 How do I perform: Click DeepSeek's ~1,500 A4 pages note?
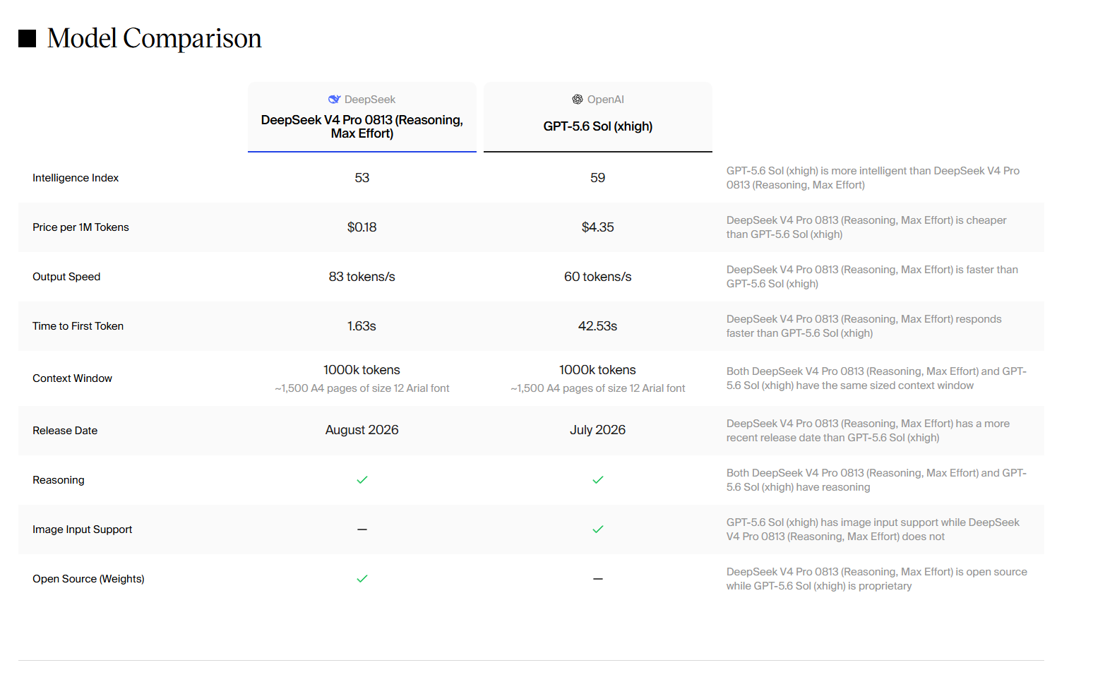[x=362, y=388]
